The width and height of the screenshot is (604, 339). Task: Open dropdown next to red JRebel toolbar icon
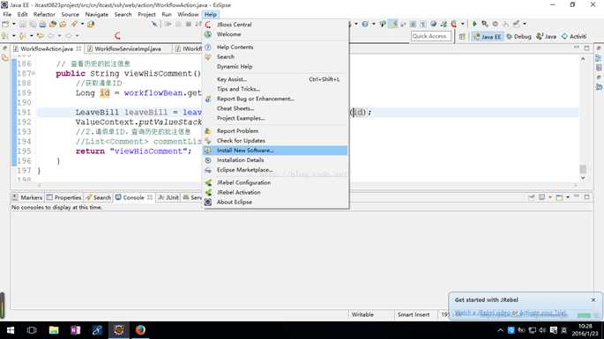tap(463, 24)
